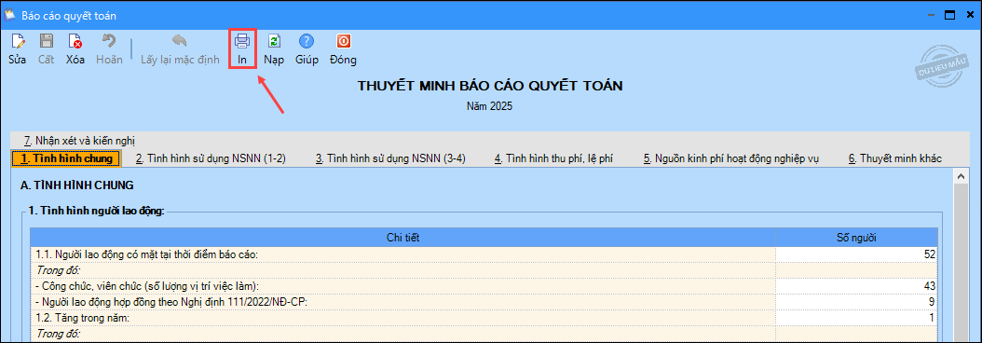
Task: Click Công chức, viên chức value 43
Action: coord(857,286)
